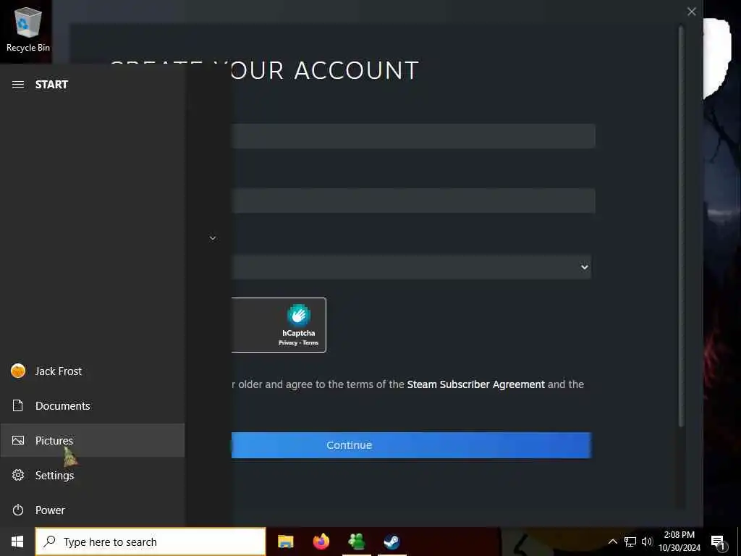The height and width of the screenshot is (556, 741).
Task: Expand the small chevron beside Start menu
Action: tap(213, 238)
